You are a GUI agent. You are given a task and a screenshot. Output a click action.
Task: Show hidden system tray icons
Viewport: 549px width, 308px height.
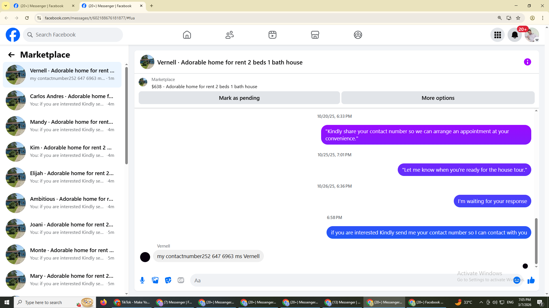[481, 302]
